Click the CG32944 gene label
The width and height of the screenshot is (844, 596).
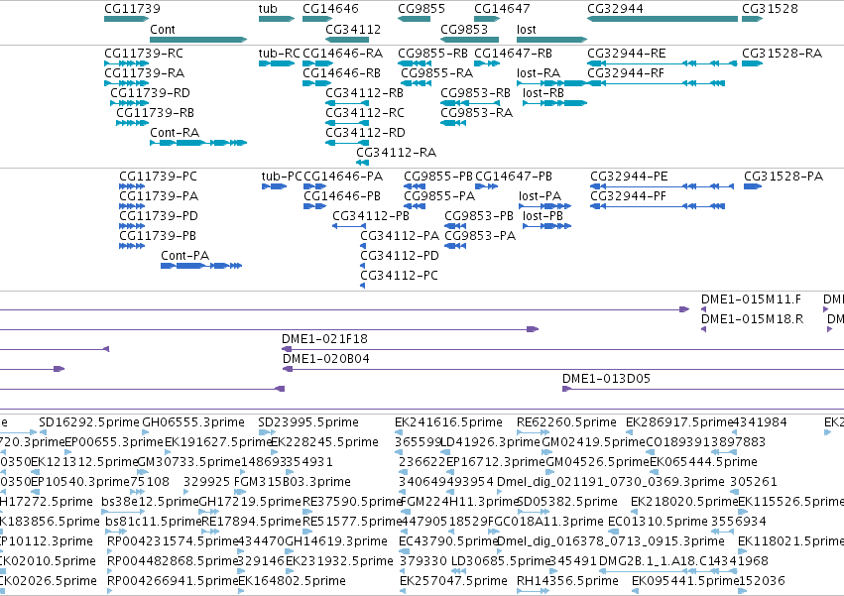click(615, 9)
